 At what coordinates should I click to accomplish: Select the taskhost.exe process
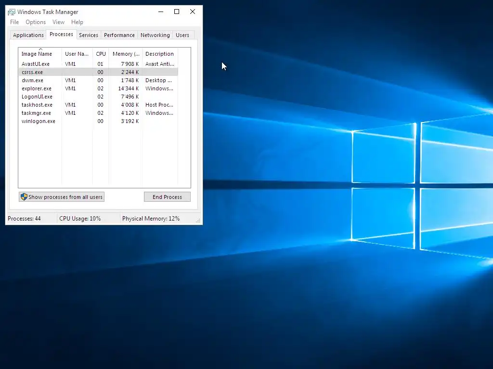98,105
